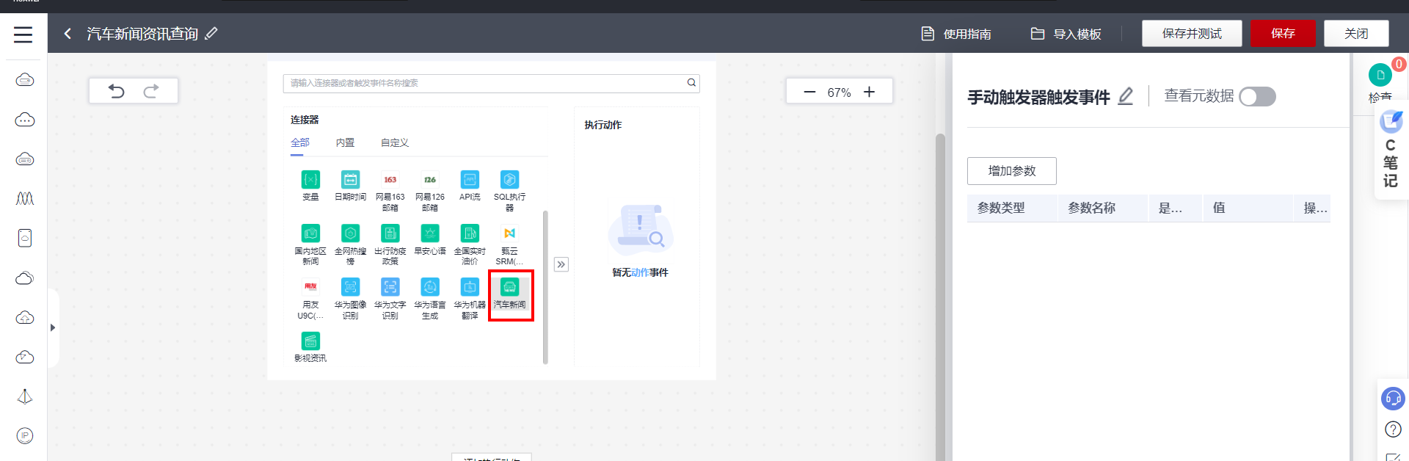Click the 参数类型 column header
The width and height of the screenshot is (1409, 461).
pyautogui.click(x=1012, y=208)
